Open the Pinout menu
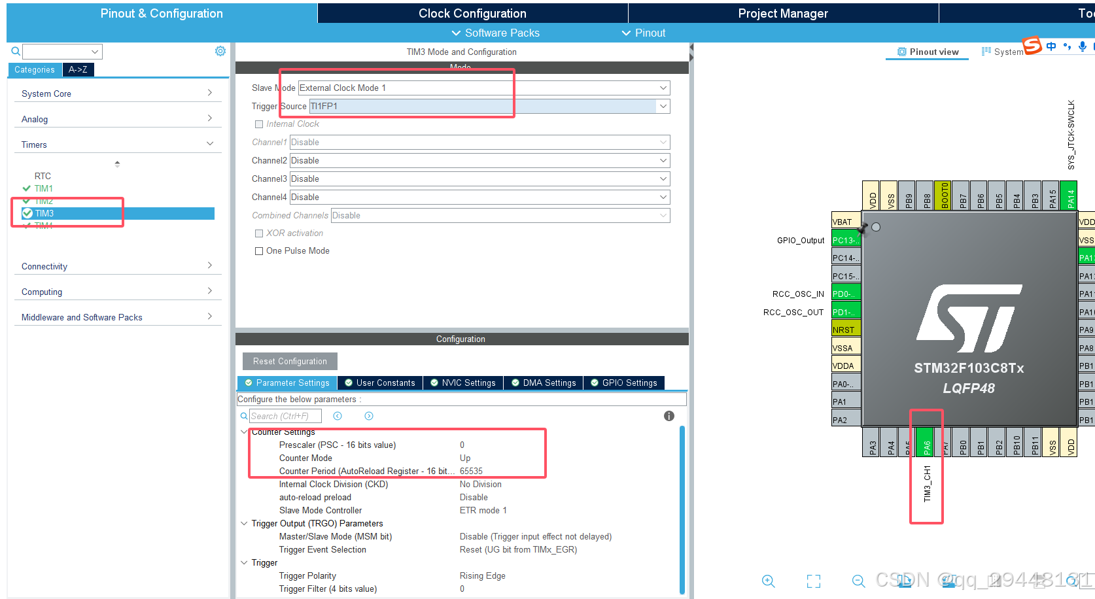 coord(643,33)
